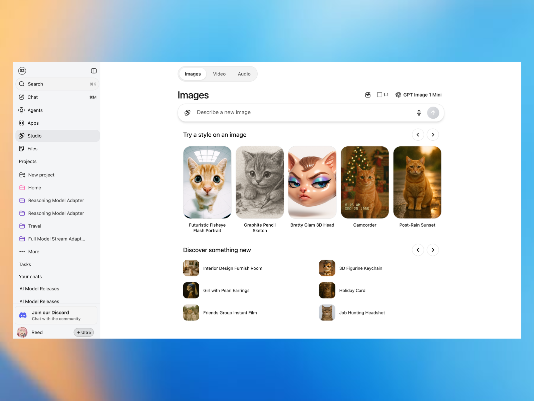This screenshot has width=534, height=401.
Task: Click the image attach icon in prompt box
Action: (188, 113)
